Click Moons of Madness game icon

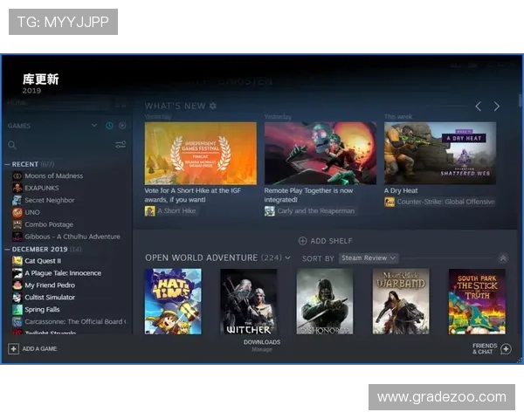(17, 175)
